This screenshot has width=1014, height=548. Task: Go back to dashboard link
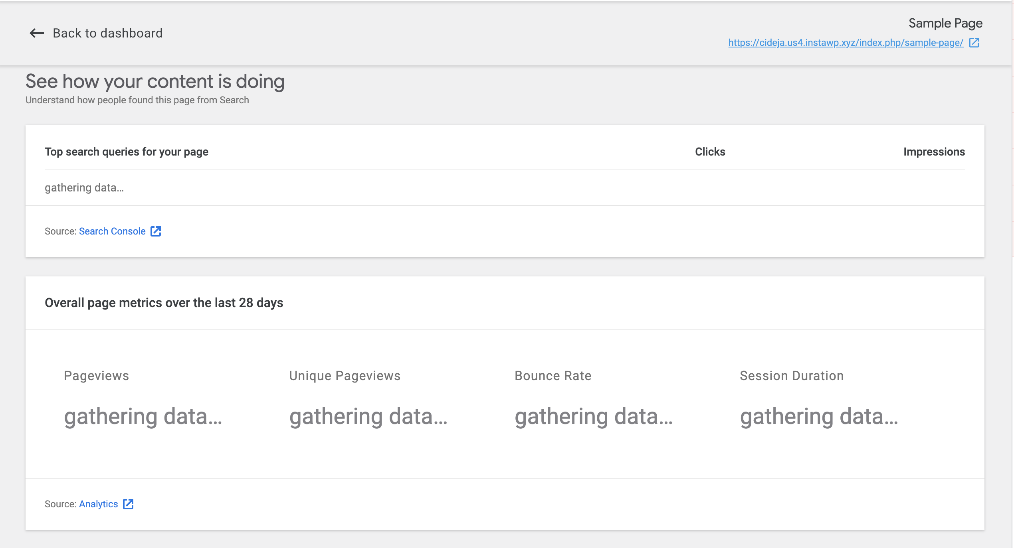point(107,33)
